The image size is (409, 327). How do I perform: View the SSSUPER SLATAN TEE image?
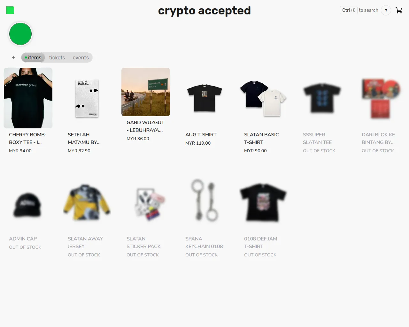click(x=322, y=98)
